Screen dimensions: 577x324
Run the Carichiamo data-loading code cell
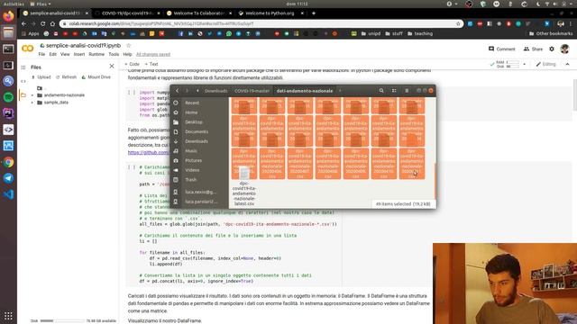coord(132,167)
